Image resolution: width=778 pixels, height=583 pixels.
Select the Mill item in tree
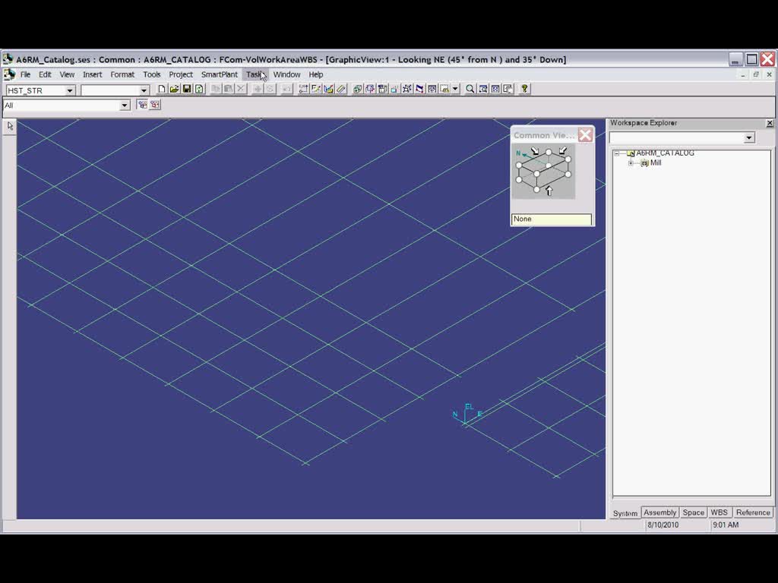(x=656, y=162)
